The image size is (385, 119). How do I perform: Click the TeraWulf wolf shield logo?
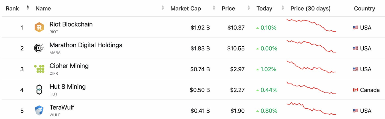39,110
